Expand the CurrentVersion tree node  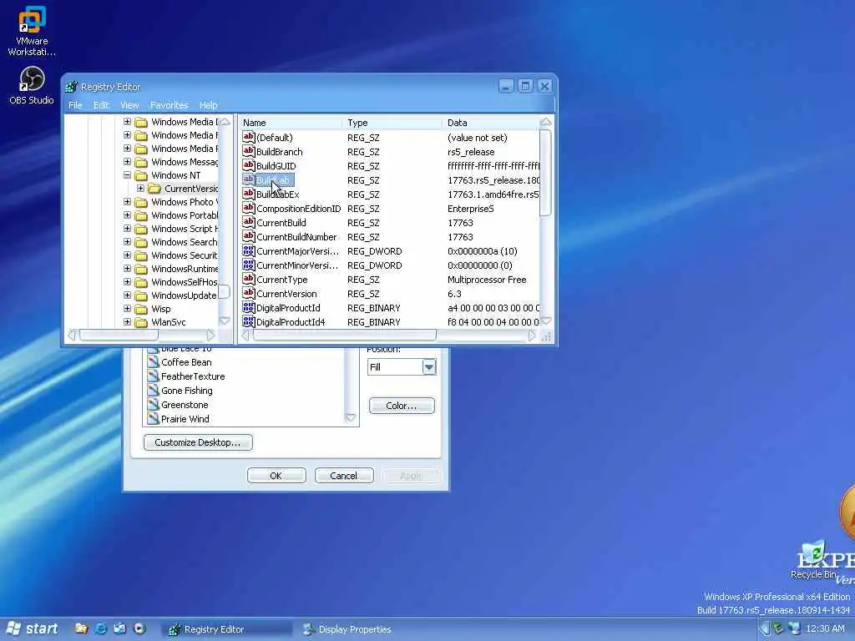[x=140, y=189]
